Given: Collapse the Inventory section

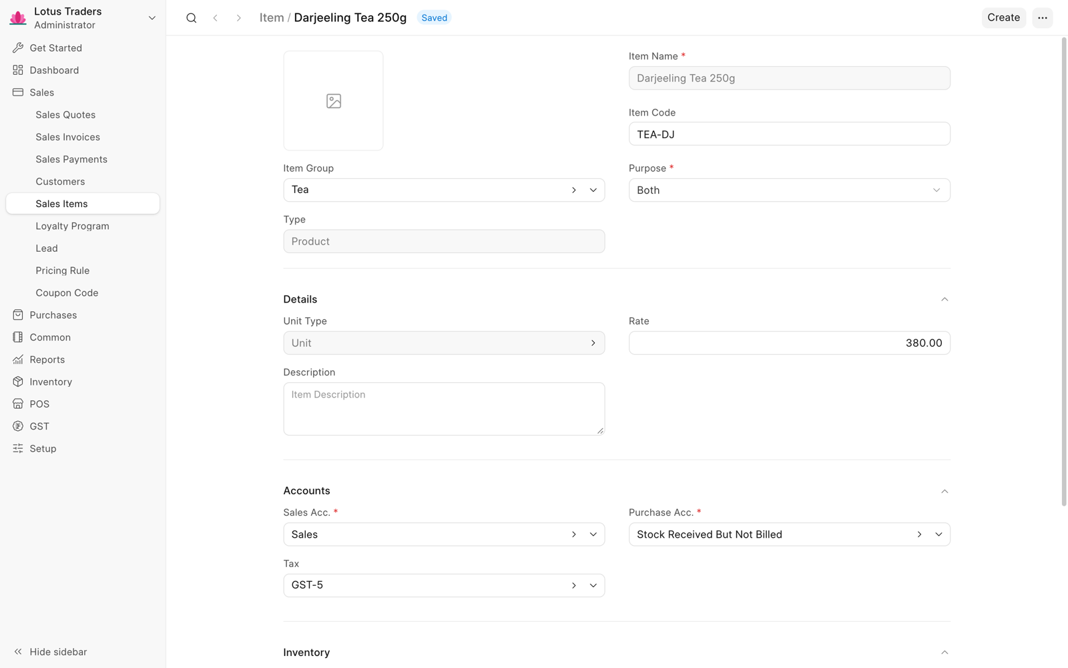Looking at the screenshot, I should coord(945,653).
